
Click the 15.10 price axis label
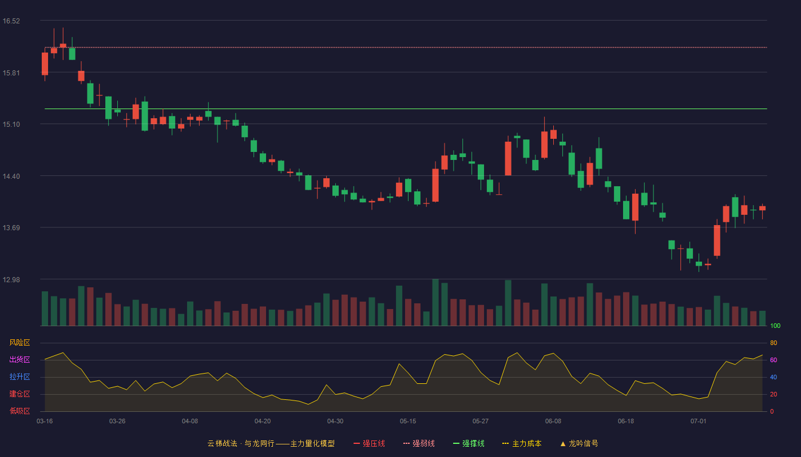[x=11, y=125]
